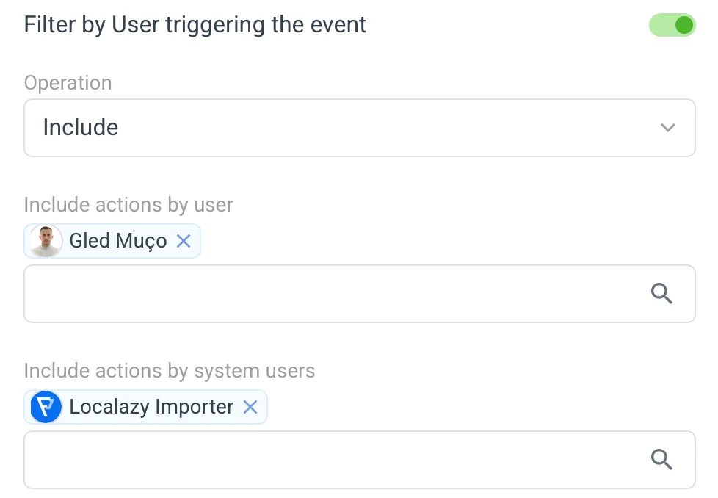Disable the filter by user toggle
The width and height of the screenshot is (718, 498).
(671, 26)
